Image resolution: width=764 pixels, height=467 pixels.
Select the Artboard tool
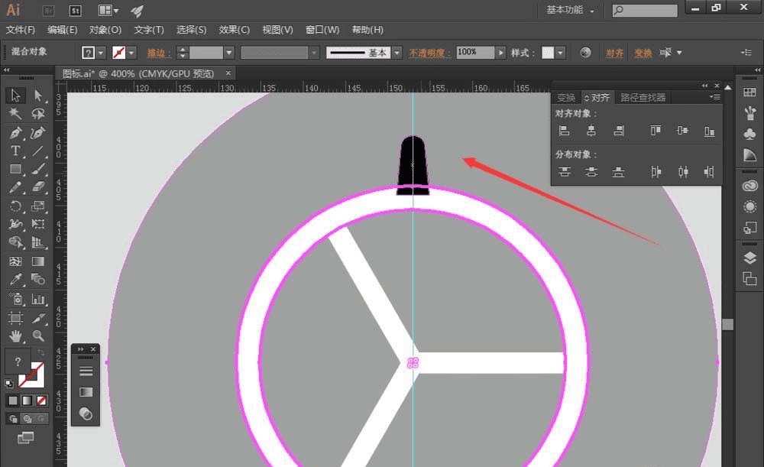15,318
